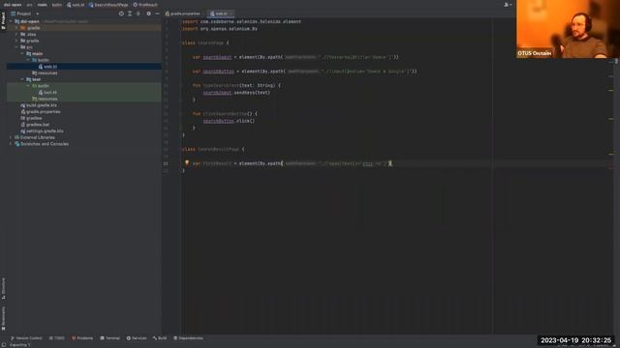Screen dimensions: 620x348
Task: Expand .gradle folder arrow
Action: 16,28
